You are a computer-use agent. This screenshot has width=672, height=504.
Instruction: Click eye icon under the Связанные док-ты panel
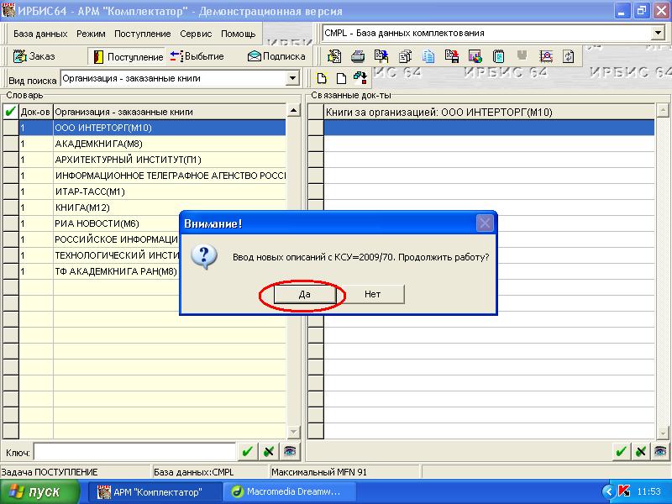(661, 451)
